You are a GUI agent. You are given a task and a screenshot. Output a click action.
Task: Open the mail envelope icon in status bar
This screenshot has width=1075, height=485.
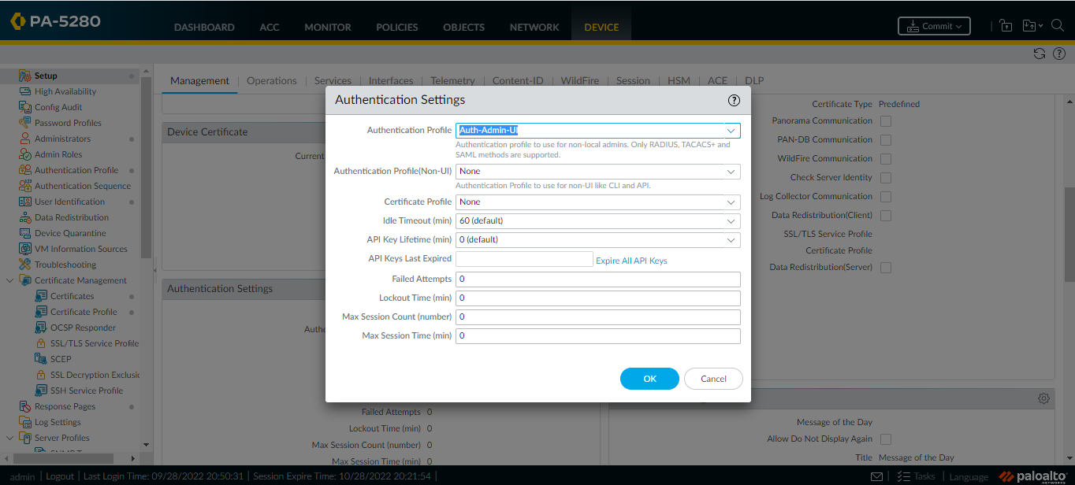[876, 476]
